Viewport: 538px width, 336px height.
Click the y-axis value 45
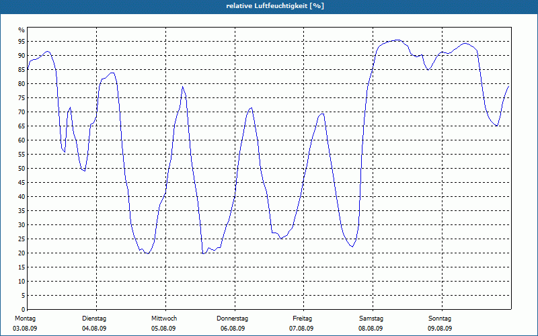(22, 182)
